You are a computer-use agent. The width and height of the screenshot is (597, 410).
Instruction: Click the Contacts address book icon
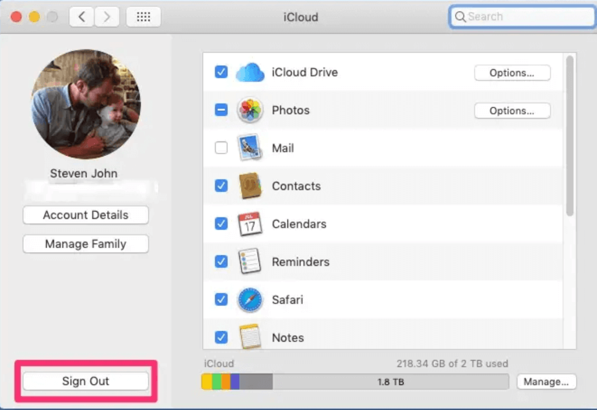[250, 186]
